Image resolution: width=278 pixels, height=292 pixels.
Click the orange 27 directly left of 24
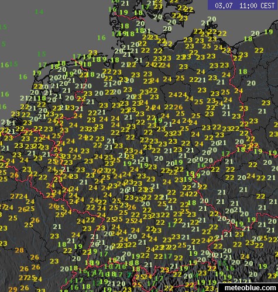(15, 196)
